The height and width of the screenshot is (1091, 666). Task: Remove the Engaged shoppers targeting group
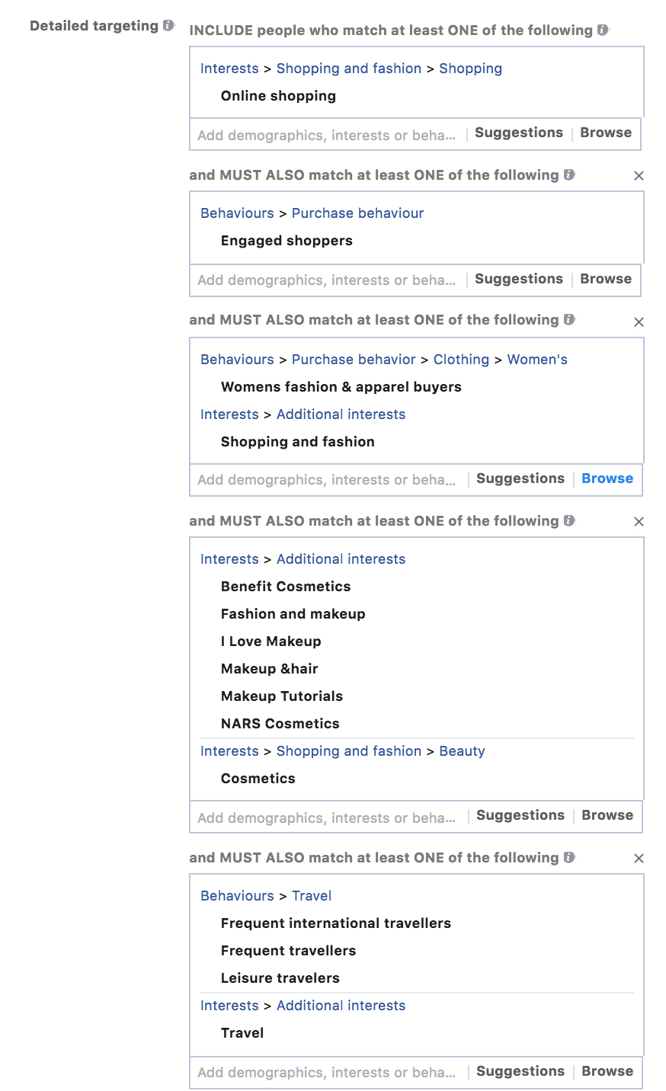(639, 176)
